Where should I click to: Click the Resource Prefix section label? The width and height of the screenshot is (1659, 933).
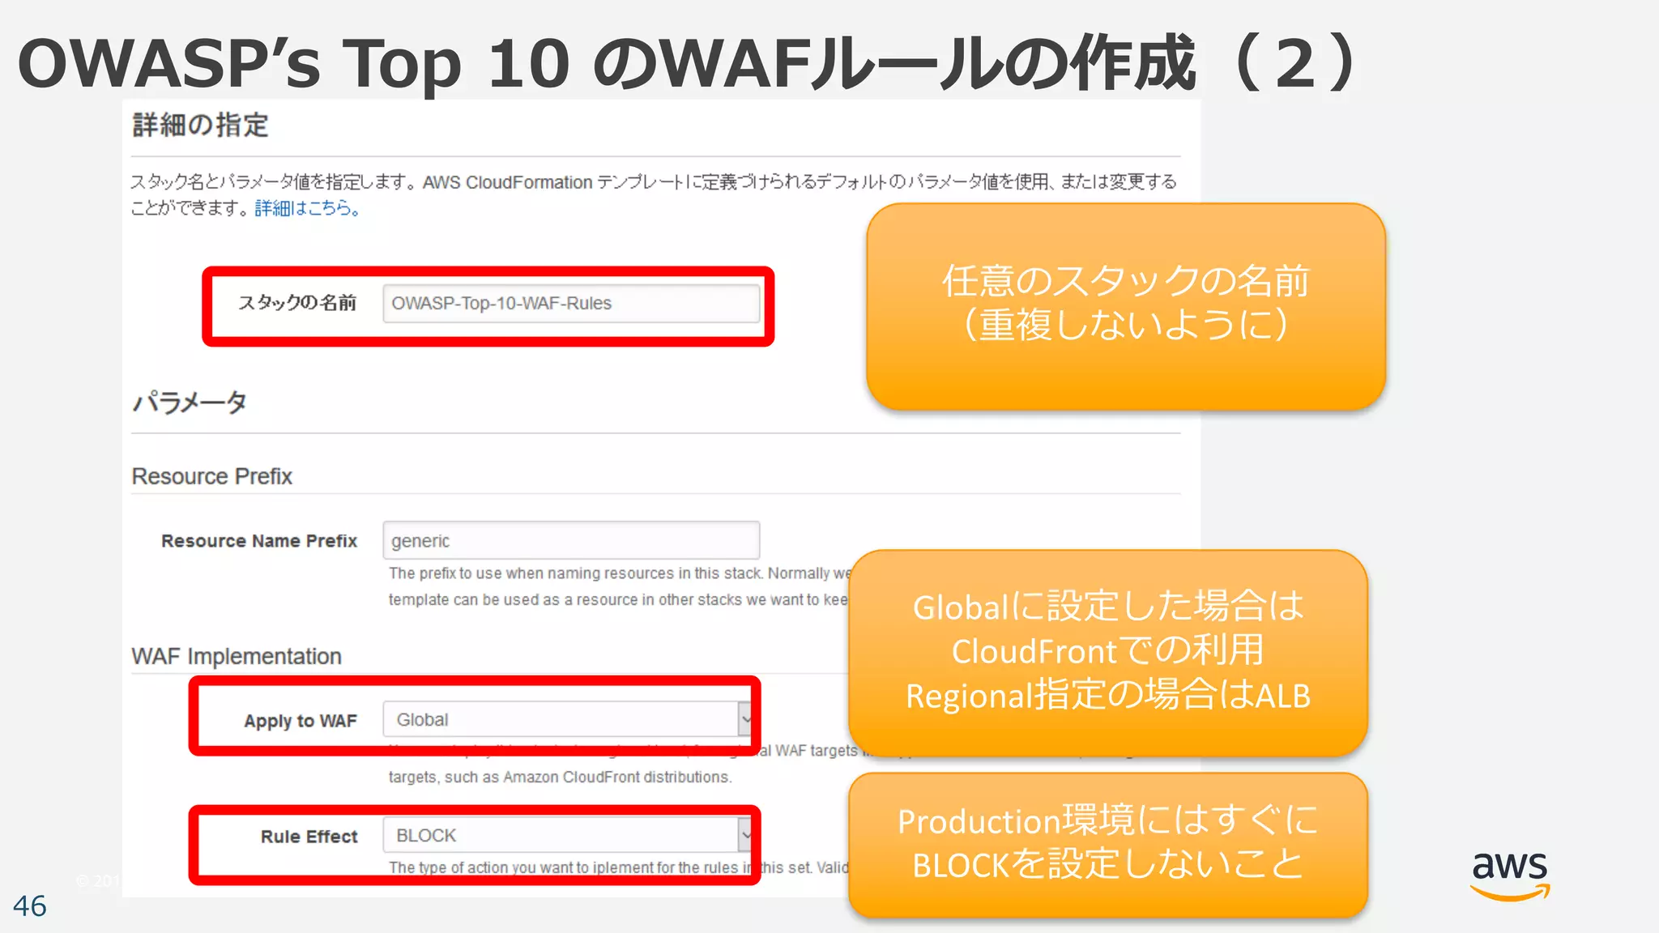(211, 476)
